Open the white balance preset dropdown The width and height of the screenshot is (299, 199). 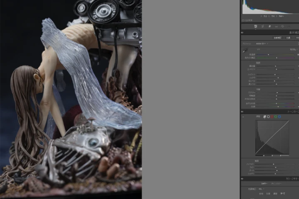pyautogui.click(x=294, y=49)
